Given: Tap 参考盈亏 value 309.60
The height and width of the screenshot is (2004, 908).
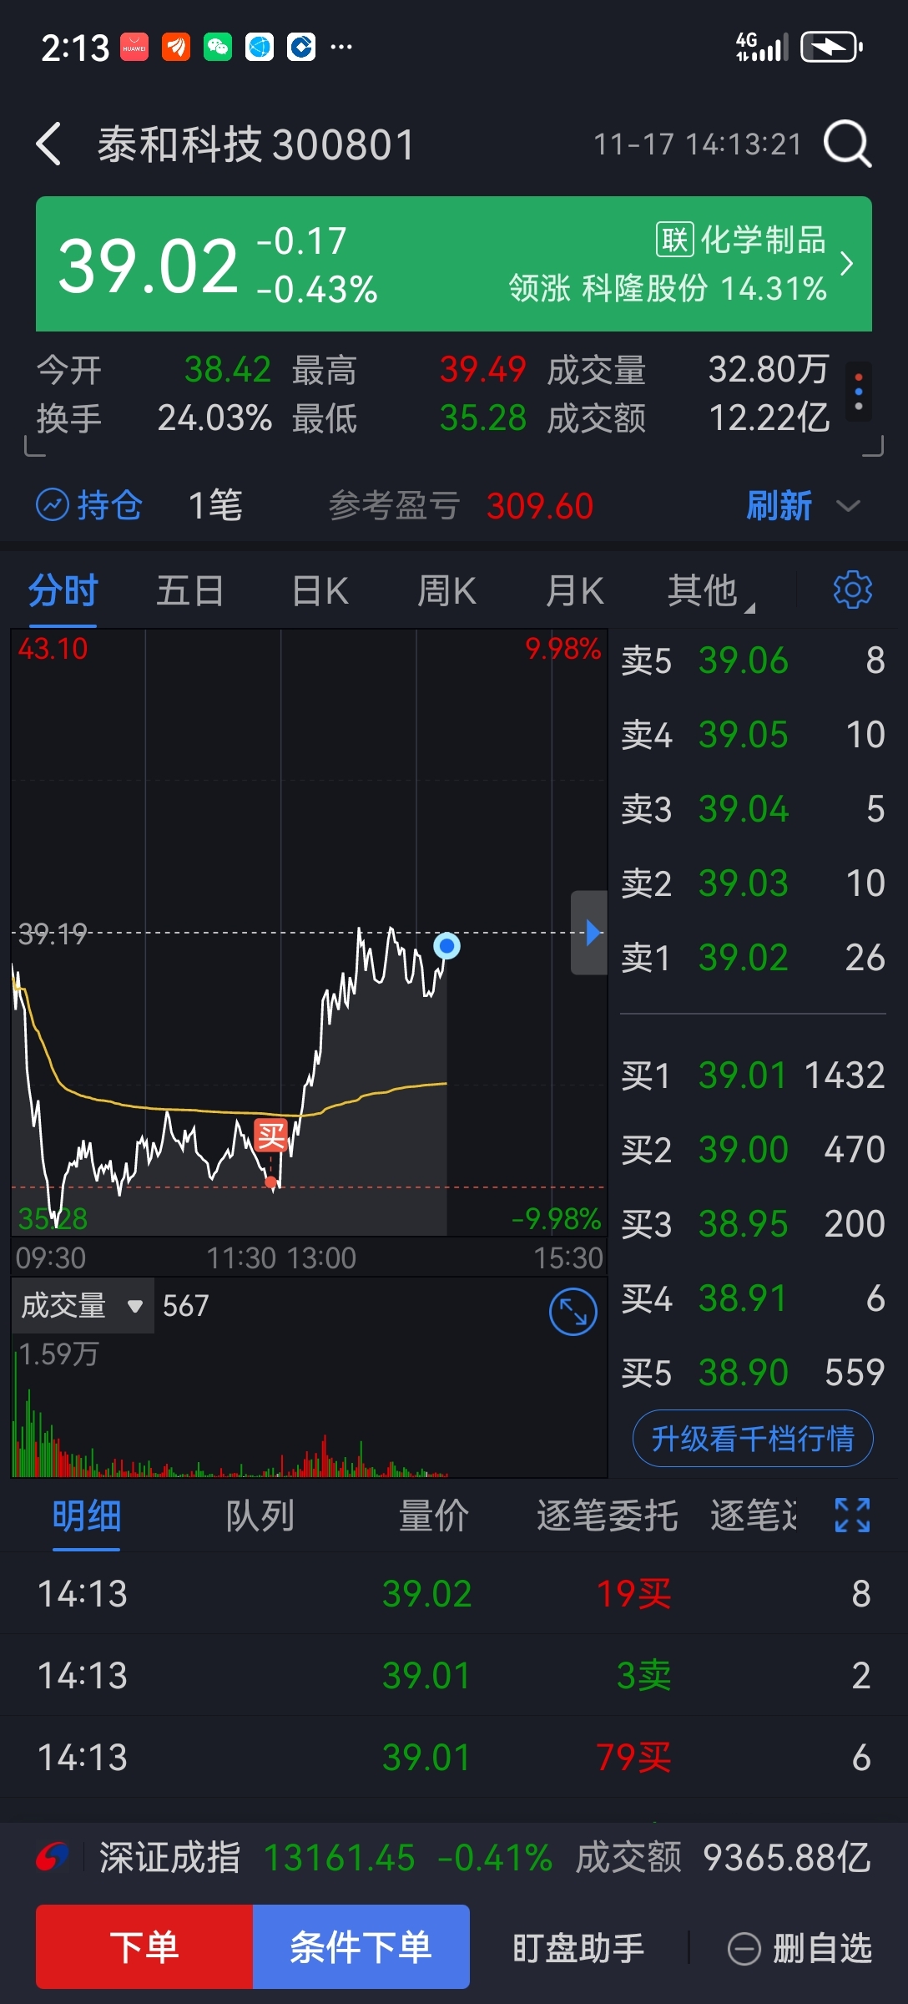Looking at the screenshot, I should point(540,506).
